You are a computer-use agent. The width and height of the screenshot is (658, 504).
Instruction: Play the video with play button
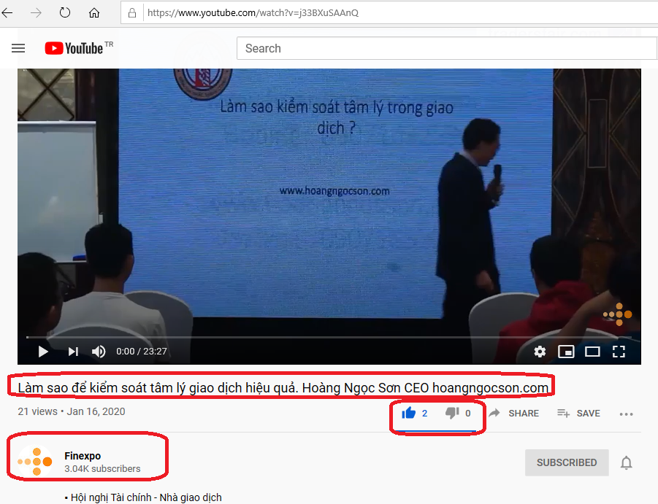[x=43, y=351]
